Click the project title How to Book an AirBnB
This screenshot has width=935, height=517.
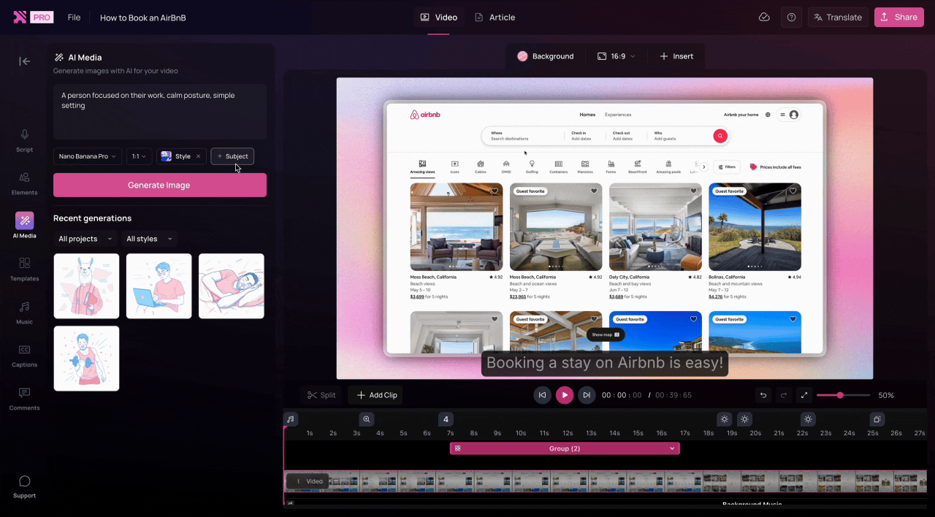tap(143, 18)
